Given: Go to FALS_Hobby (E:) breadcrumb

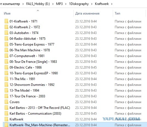Looking at the screenshot, I should pos(38,4).
